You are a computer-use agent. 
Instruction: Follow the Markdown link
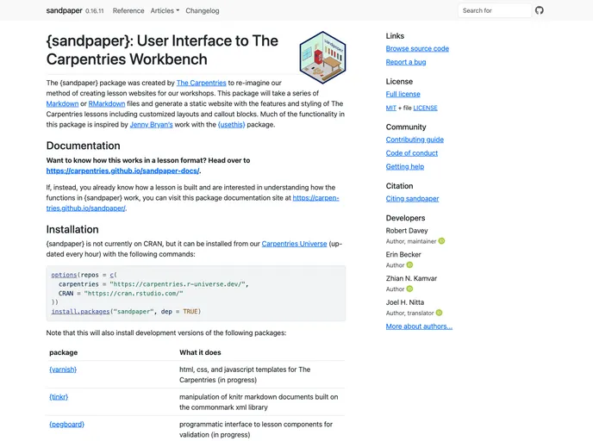tap(62, 103)
